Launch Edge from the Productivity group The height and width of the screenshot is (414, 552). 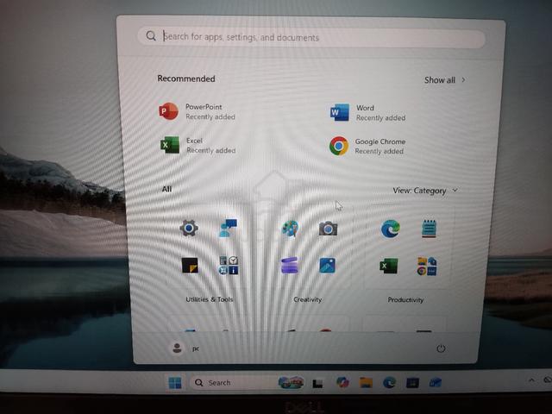coord(391,229)
